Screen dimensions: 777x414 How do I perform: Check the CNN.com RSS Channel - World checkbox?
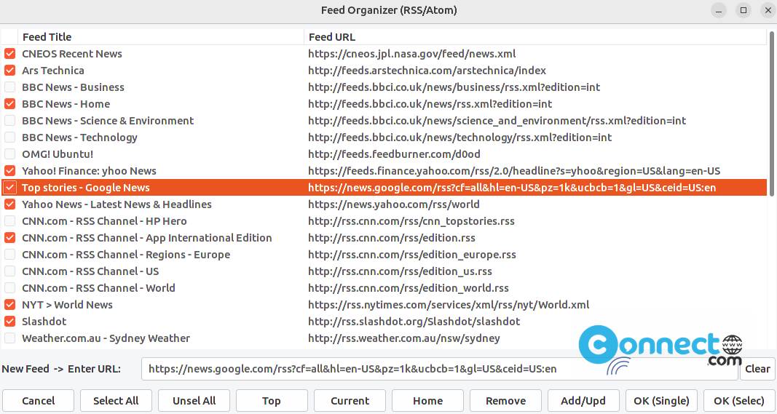(10, 287)
